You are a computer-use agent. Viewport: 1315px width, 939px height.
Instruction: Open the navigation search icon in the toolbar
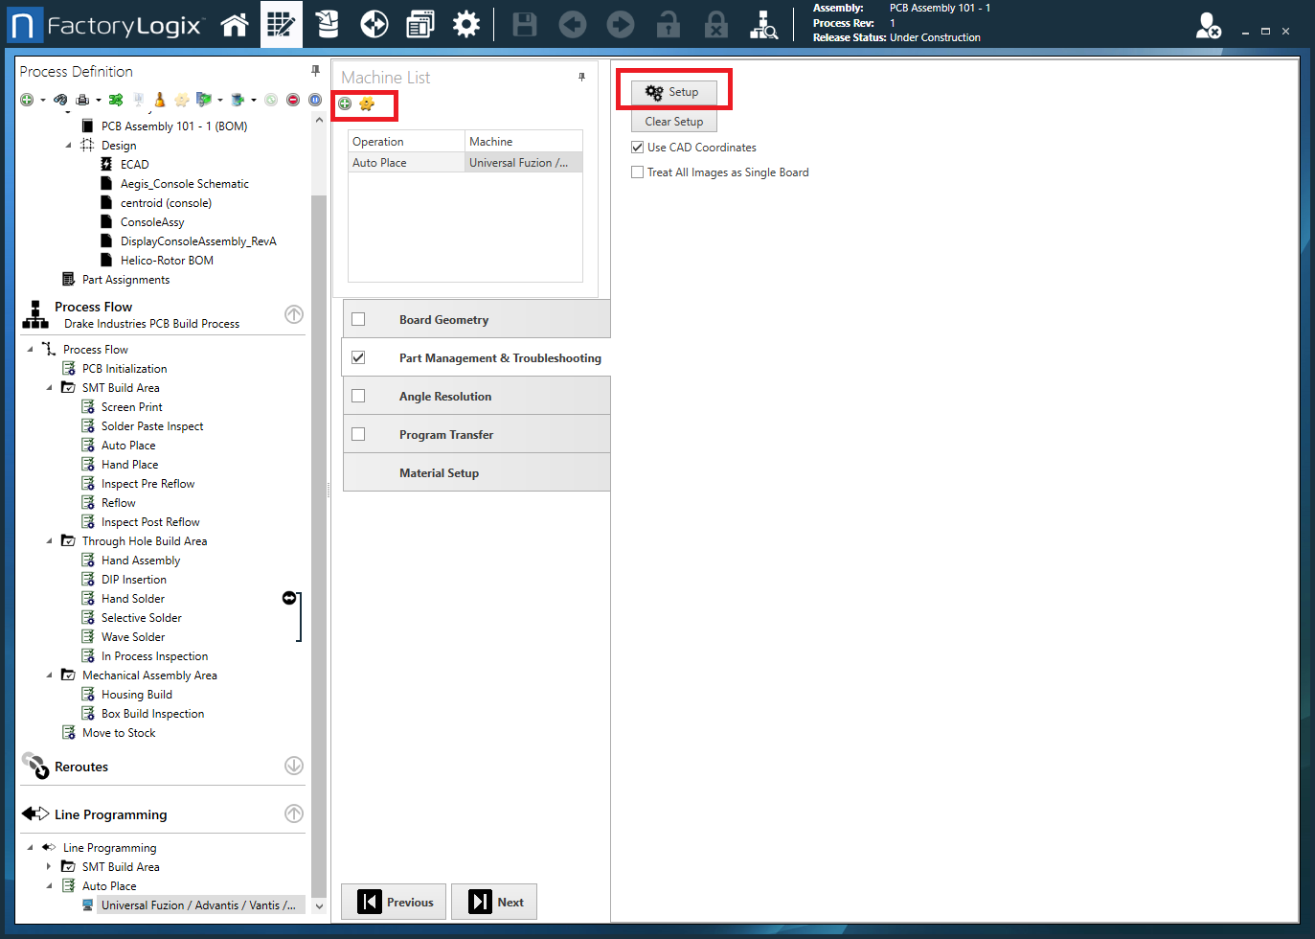(763, 24)
